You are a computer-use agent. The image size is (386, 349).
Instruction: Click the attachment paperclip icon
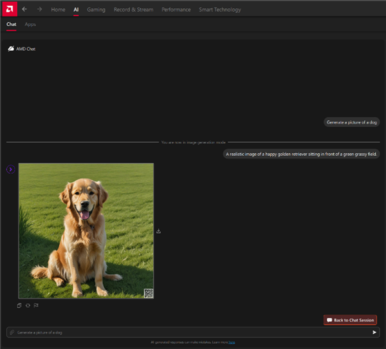12,332
